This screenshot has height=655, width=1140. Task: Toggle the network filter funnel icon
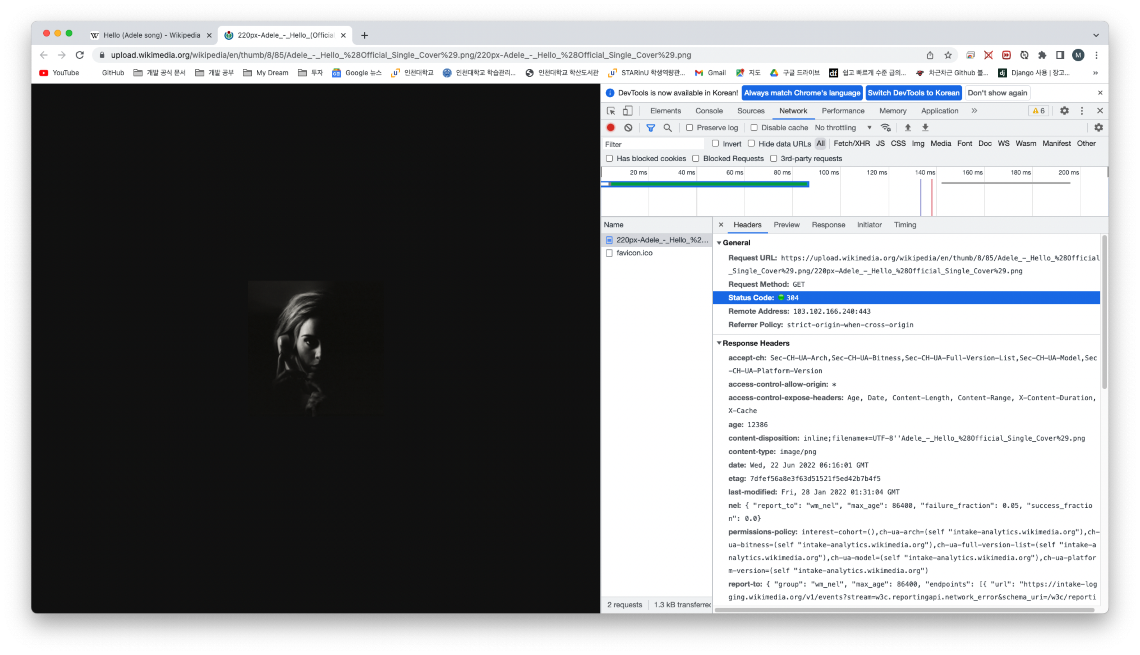tap(651, 128)
